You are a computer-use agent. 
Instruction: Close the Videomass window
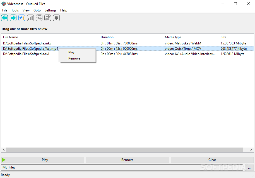248,4
